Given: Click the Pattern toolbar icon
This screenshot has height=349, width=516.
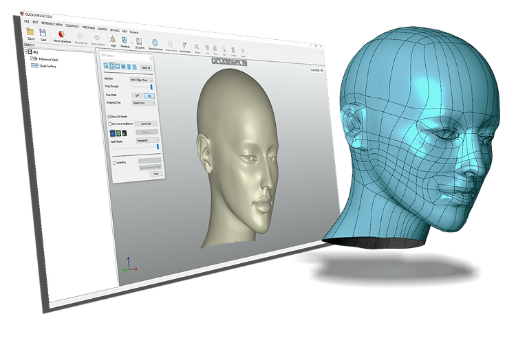Looking at the screenshot, I should click(197, 47).
